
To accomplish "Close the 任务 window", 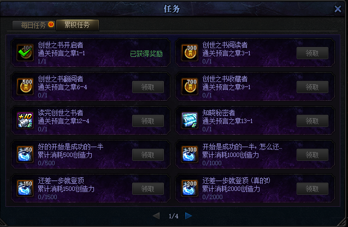I will 338,9.
